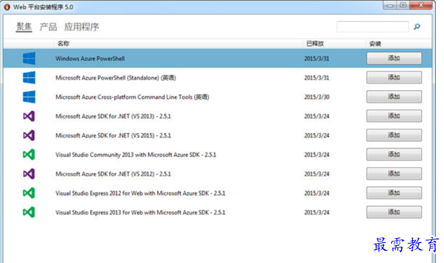This screenshot has width=444, height=263.
Task: Click the 安装 column header
Action: coord(375,44)
